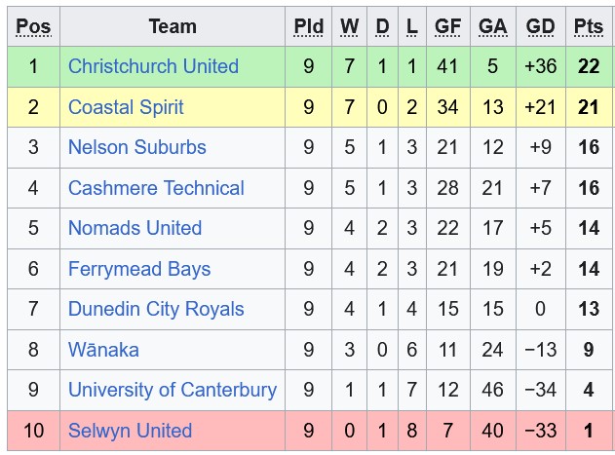The image size is (615, 455).
Task: Click the Coastal Spirit team link
Action: [126, 107]
